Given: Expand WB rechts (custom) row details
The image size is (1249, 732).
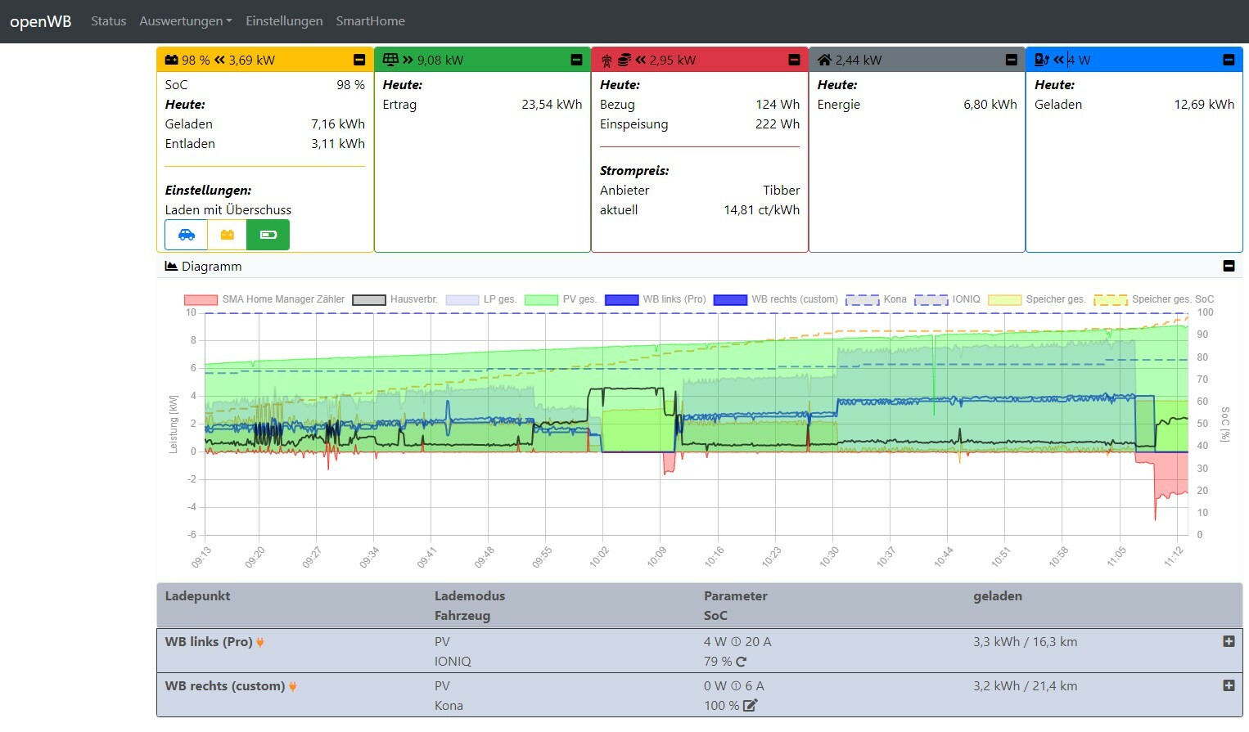Looking at the screenshot, I should pos(1229,685).
